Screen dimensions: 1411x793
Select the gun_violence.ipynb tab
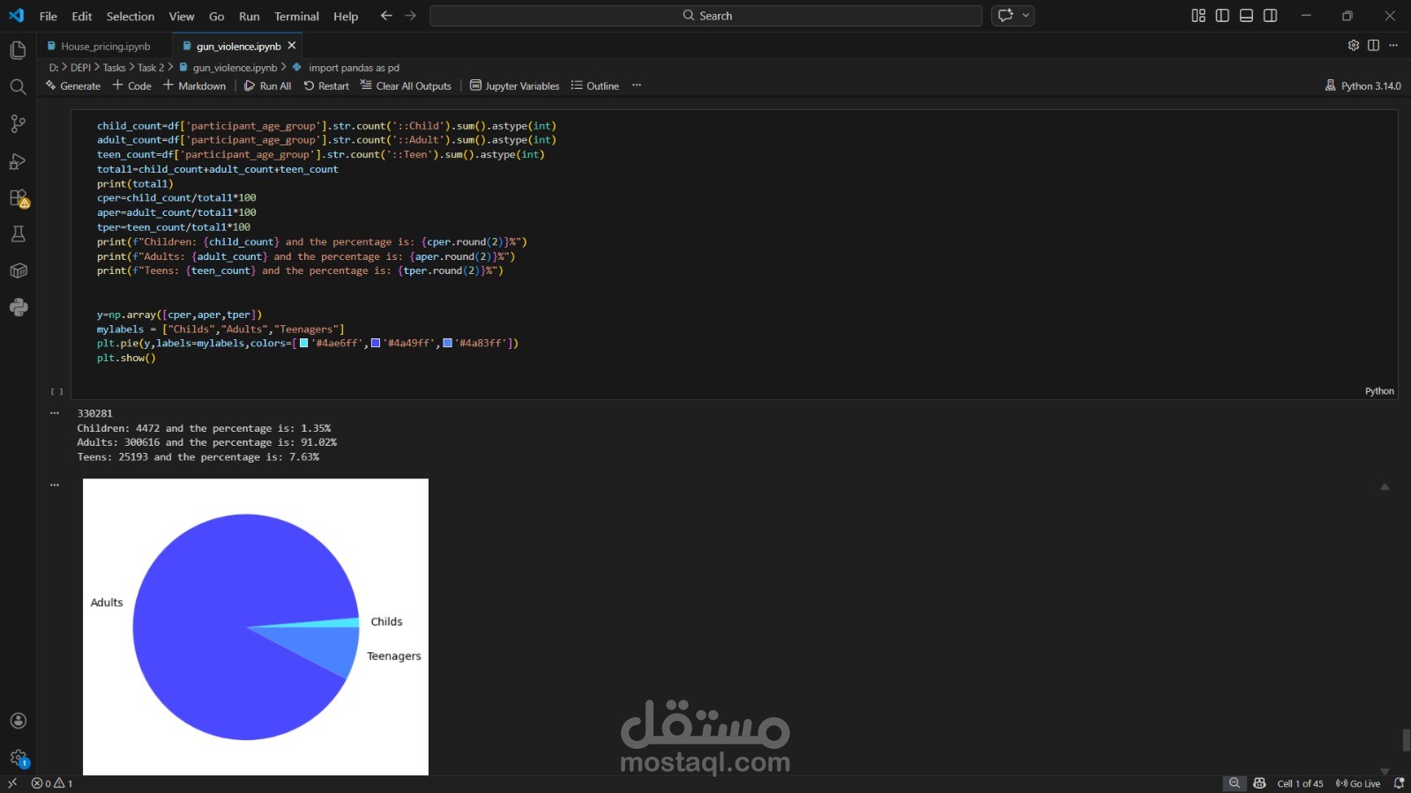238,46
